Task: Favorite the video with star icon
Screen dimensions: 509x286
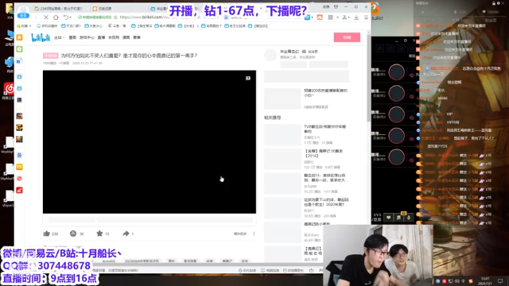Action: click(x=99, y=234)
